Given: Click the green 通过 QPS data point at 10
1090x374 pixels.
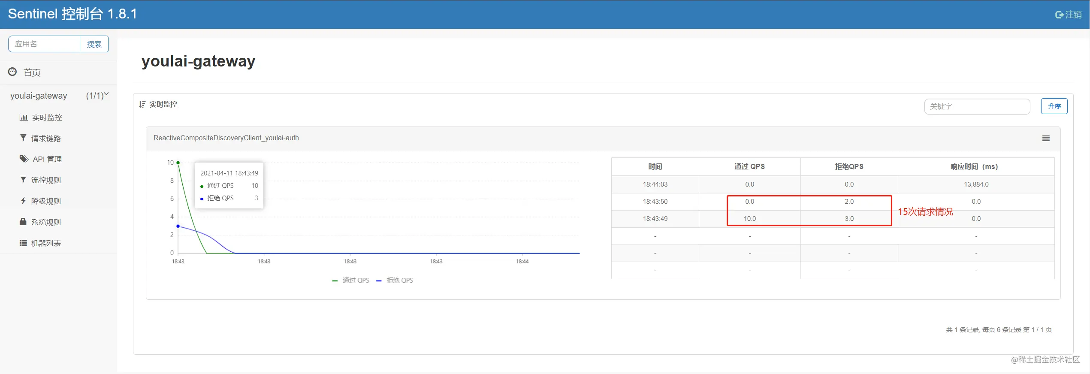Looking at the screenshot, I should (x=178, y=163).
